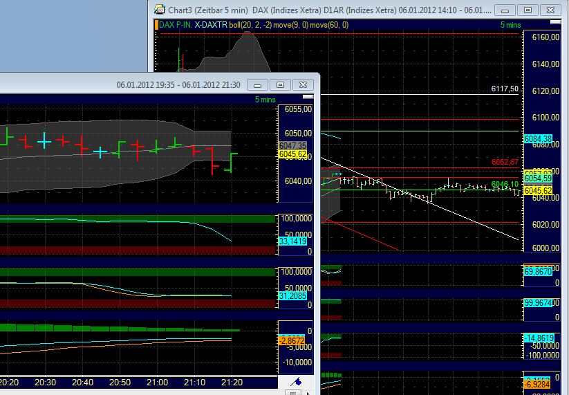Screen dimensions: 569x395
Task: Click the 5 mins label in front chart
Action: click(265, 100)
